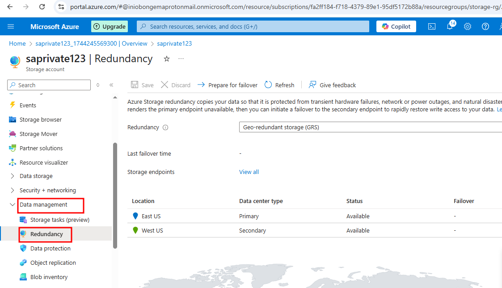Screen dimensions: 502x288
Task: Click the View all endpoints link
Action: tap(249, 172)
